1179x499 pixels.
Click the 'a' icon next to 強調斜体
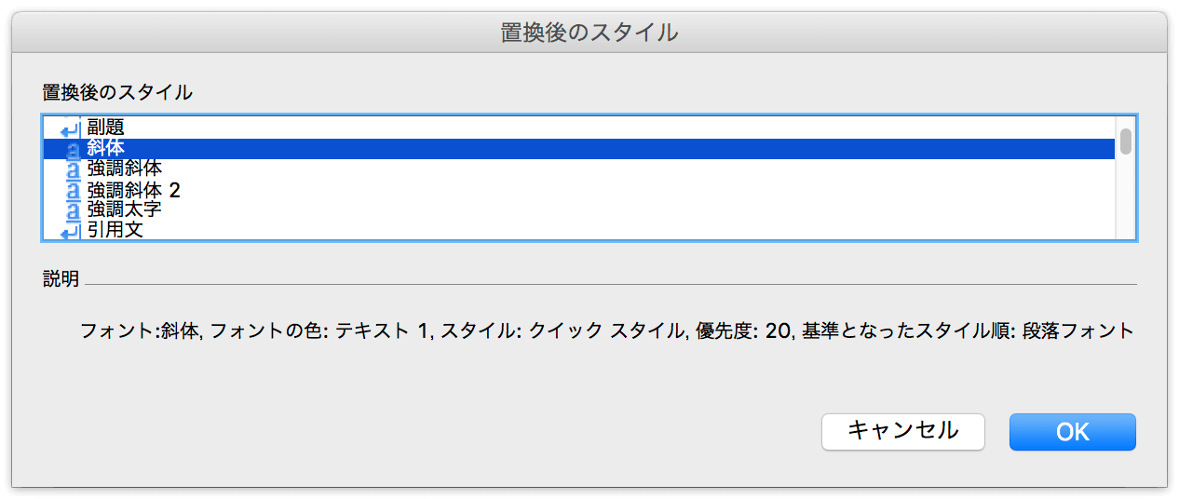click(x=72, y=169)
